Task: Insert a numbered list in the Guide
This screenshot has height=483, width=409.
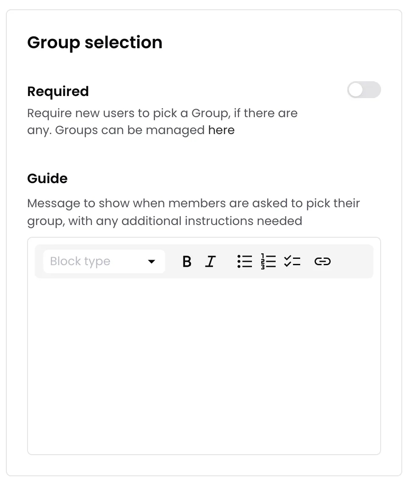Action: tap(268, 261)
